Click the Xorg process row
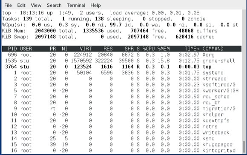The height and width of the screenshot is (155, 247). 122,55
